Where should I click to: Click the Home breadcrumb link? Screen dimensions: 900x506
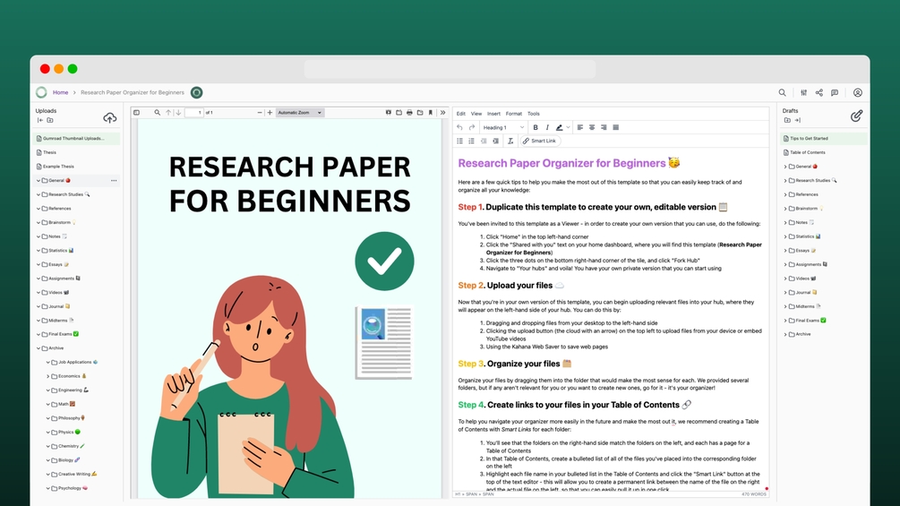[60, 92]
